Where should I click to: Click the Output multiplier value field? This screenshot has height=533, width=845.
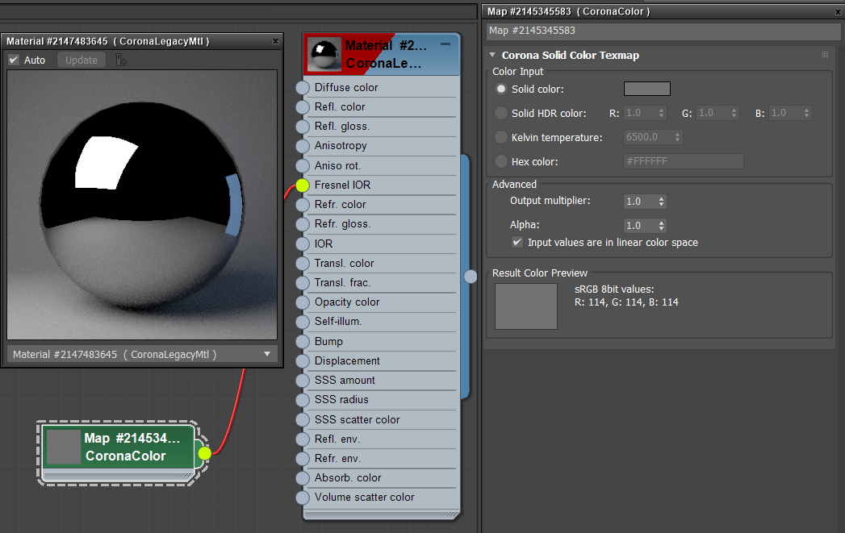(x=640, y=202)
